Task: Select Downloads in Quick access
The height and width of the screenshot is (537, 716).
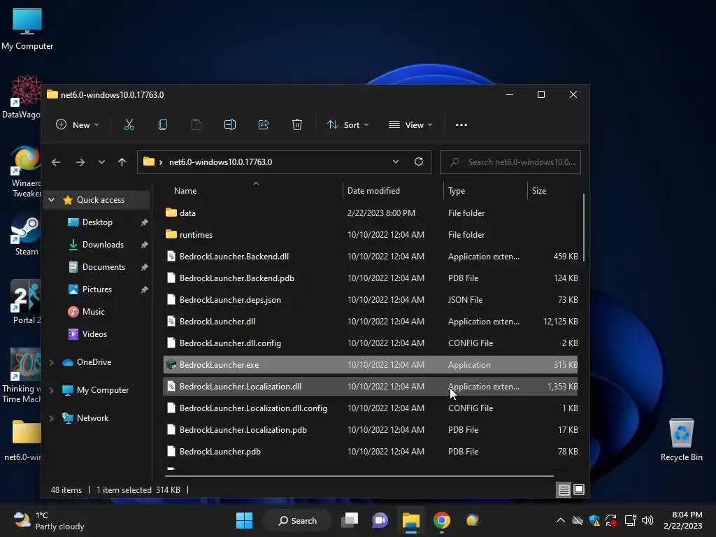Action: [103, 245]
